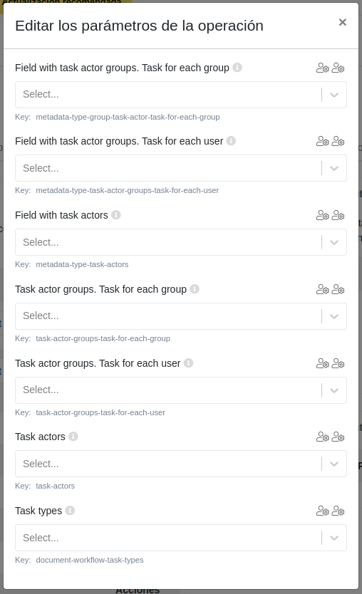Expand chevron under Task actor groups each user

334,390
